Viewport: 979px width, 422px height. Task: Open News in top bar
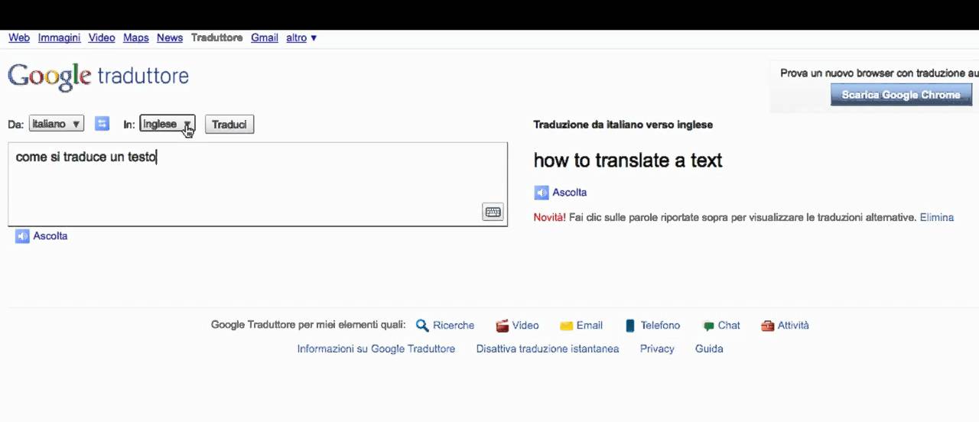click(170, 37)
